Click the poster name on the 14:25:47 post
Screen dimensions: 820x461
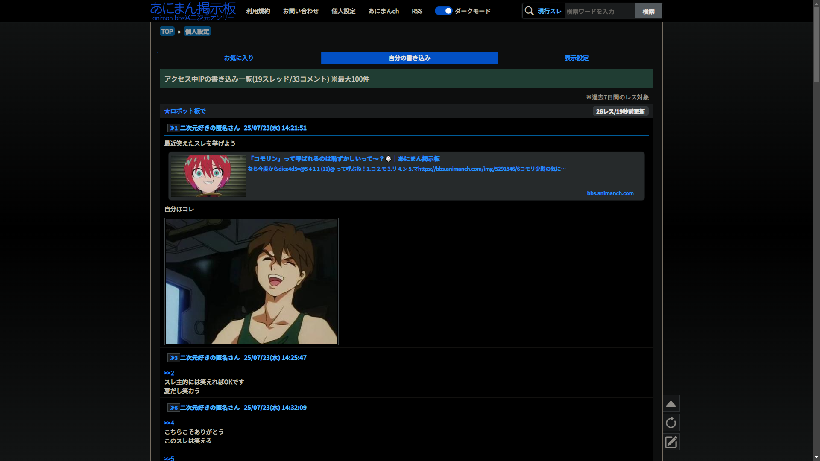pos(210,358)
